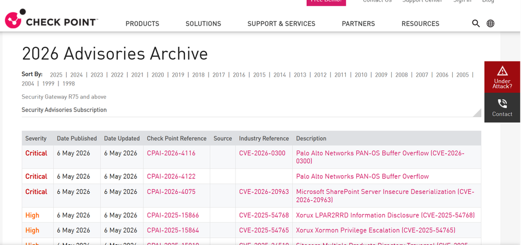Sort advisories by year 2025

56,75
